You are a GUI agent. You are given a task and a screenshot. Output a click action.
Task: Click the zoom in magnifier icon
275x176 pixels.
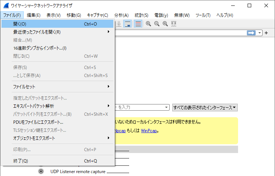(x=148, y=24)
